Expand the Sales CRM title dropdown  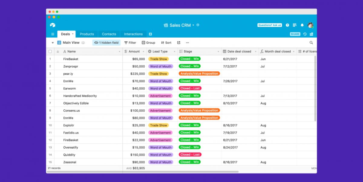pos(193,25)
